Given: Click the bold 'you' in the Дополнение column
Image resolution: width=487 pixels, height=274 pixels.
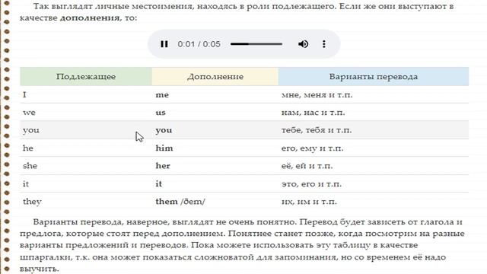Looking at the screenshot, I should coord(164,130).
